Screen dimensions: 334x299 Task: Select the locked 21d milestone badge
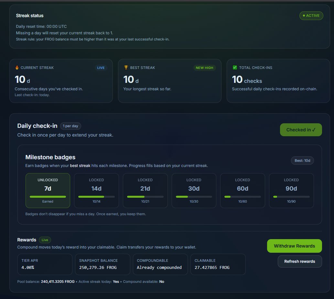click(145, 191)
